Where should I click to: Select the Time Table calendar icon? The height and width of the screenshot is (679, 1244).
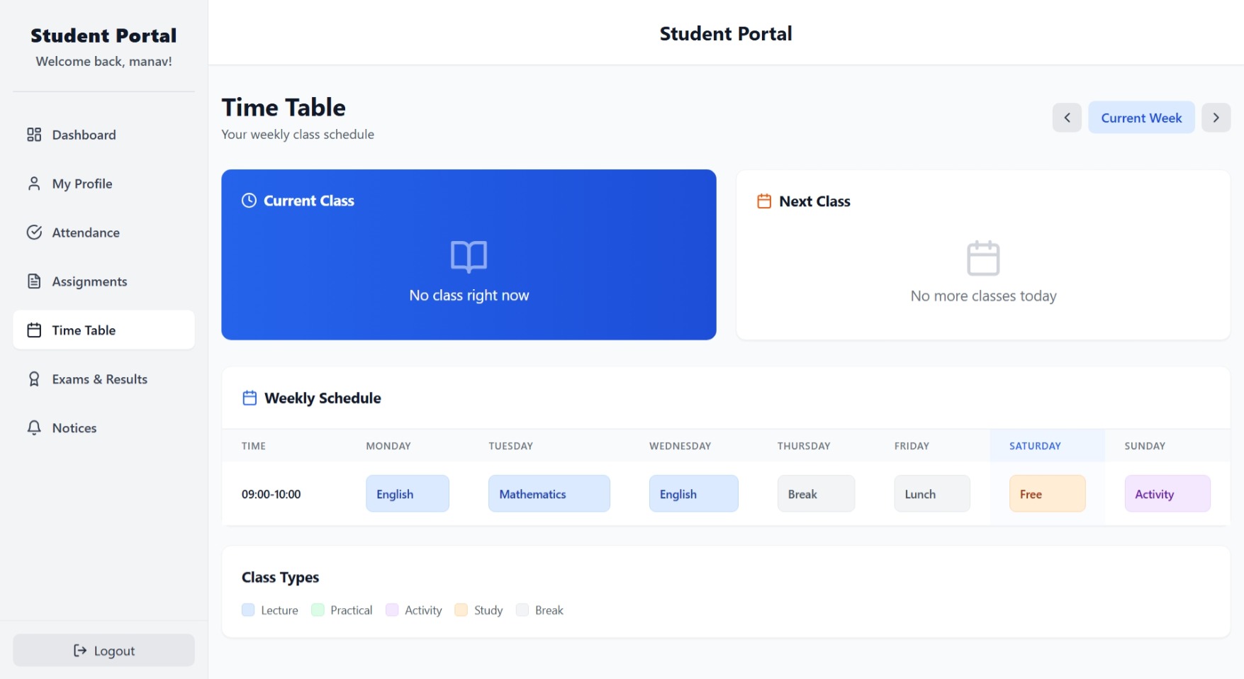tap(34, 330)
